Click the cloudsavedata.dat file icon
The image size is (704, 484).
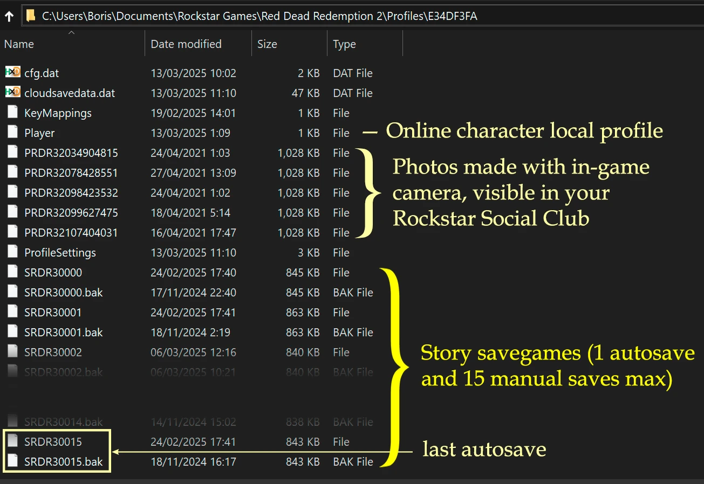click(x=12, y=93)
